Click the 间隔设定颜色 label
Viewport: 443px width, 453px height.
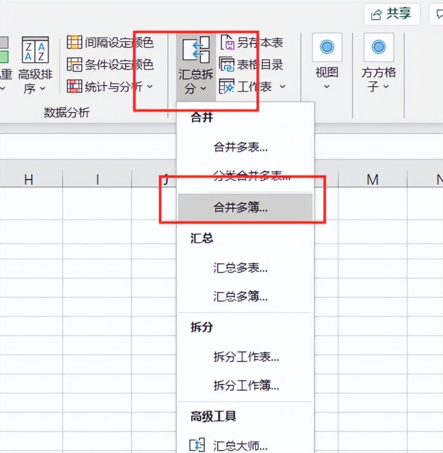click(119, 42)
